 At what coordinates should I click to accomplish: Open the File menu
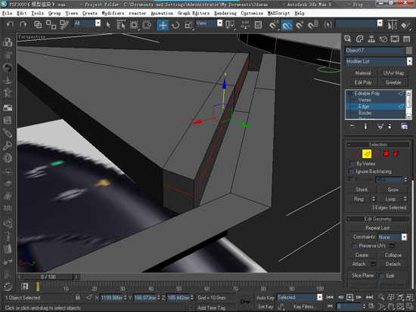[x=7, y=13]
